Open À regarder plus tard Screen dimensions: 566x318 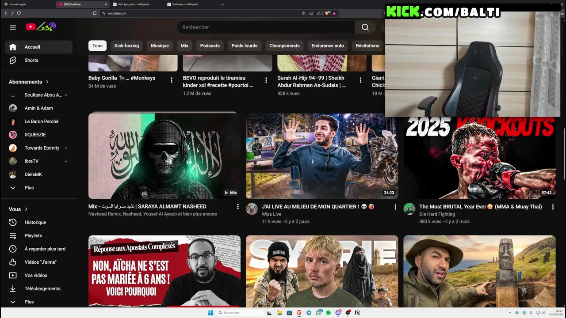click(x=38, y=249)
